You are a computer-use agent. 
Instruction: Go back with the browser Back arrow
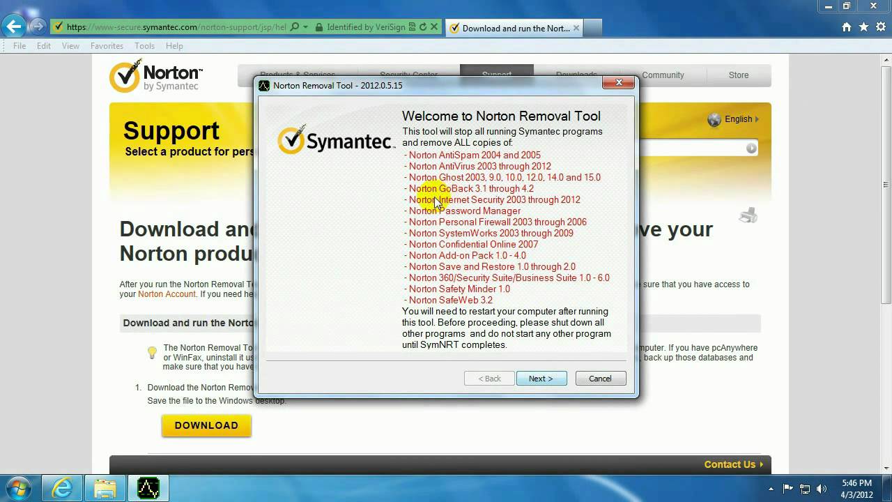(13, 27)
